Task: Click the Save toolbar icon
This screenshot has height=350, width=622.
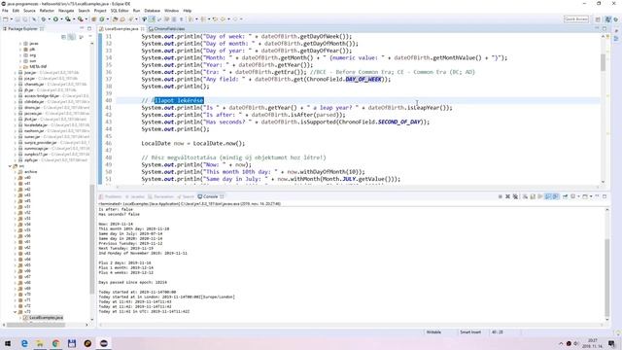Action: 17,19
